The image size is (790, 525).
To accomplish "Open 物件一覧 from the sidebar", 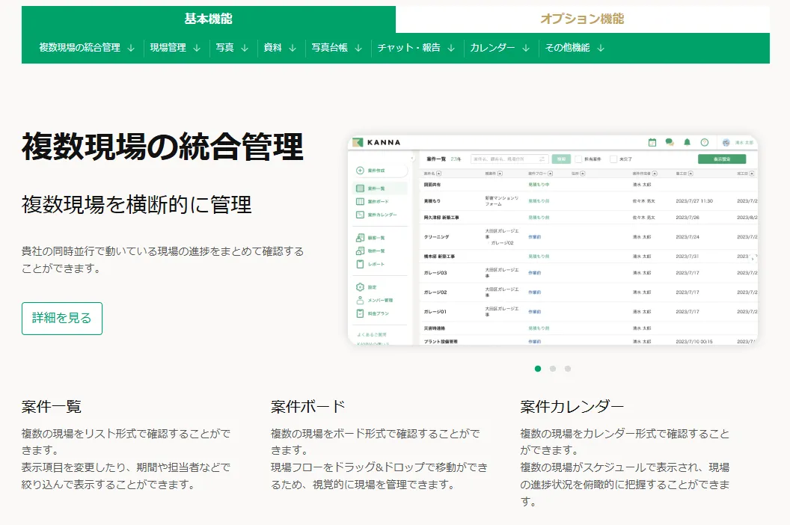I will tap(377, 251).
